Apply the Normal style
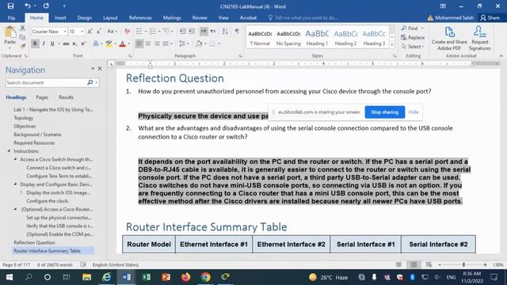Viewport: 507px width, 285px height. pyautogui.click(x=260, y=38)
